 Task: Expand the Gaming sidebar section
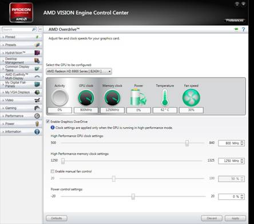(3, 108)
